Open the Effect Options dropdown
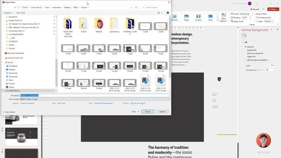 tap(223, 18)
